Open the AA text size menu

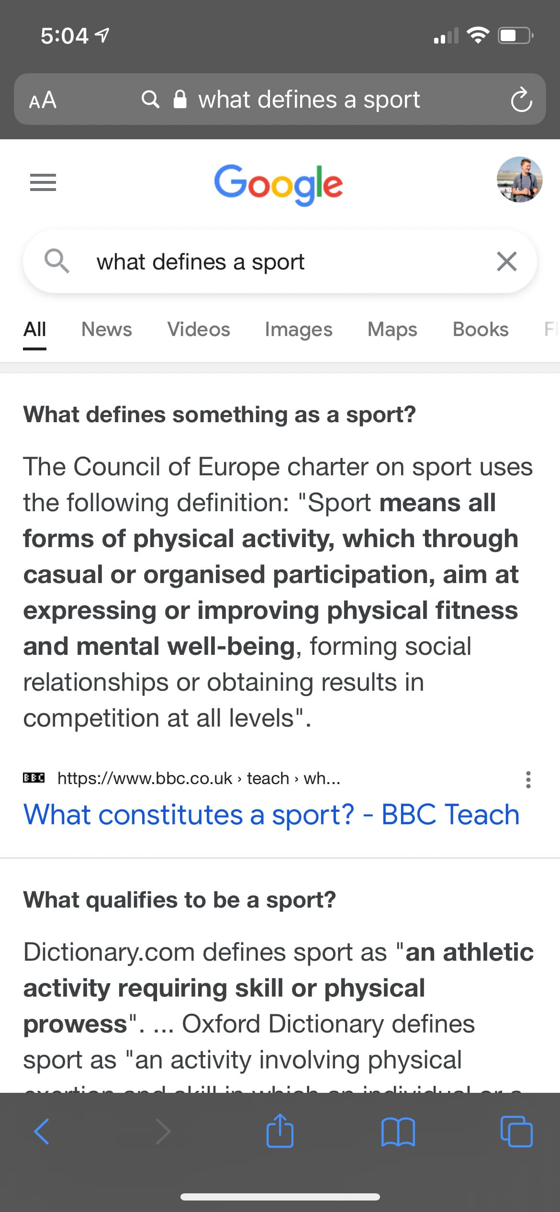pyautogui.click(x=43, y=100)
